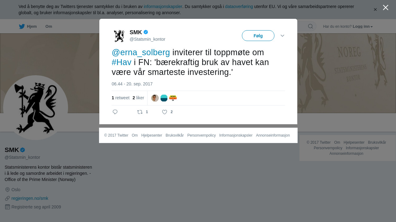This screenshot has height=222, width=396.
Task: View the 1 retweet count list
Action: 121,98
